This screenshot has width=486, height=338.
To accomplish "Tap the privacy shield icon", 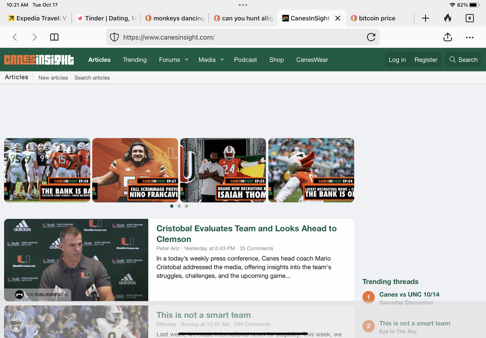I will click(114, 37).
